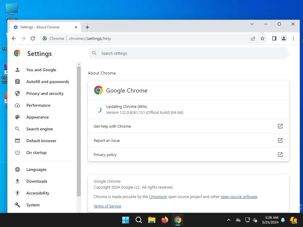This screenshot has width=303, height=227.
Task: Select the Settings - About Chrome tab
Action: pos(45,27)
